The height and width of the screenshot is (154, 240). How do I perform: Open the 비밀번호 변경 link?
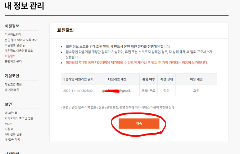tap(13, 45)
